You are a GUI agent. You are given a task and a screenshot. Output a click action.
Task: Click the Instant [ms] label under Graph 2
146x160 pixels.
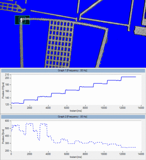(x=76, y=157)
